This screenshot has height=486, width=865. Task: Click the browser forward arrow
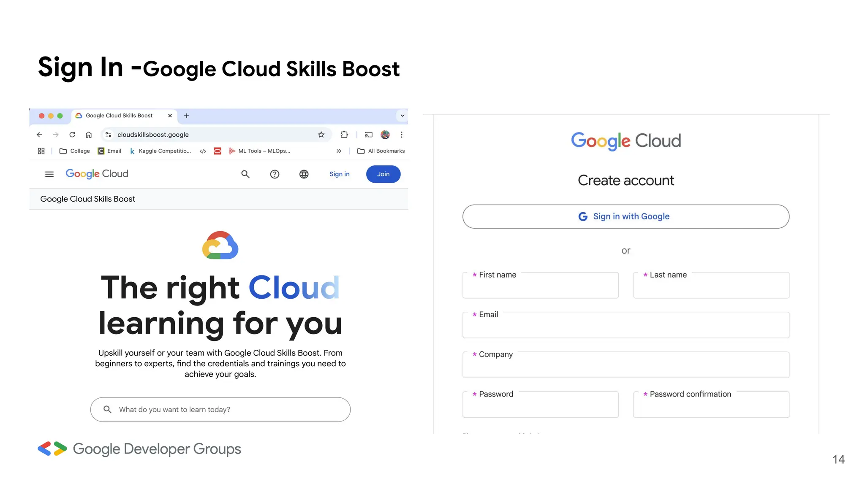click(56, 135)
